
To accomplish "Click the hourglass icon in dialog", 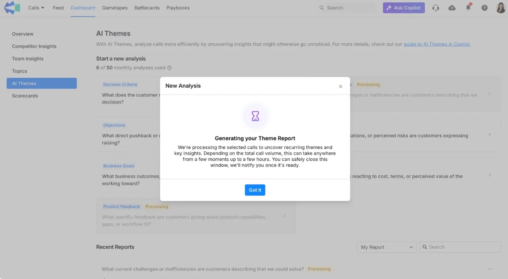I will coord(255,116).
